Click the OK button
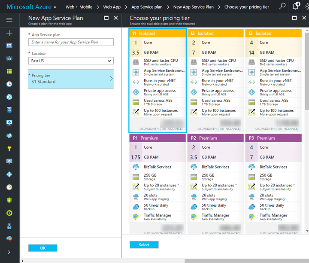 click(x=43, y=248)
